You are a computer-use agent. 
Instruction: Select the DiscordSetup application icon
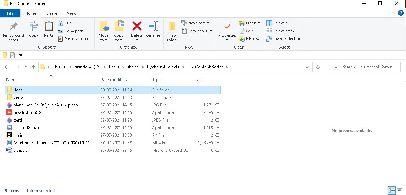point(9,128)
